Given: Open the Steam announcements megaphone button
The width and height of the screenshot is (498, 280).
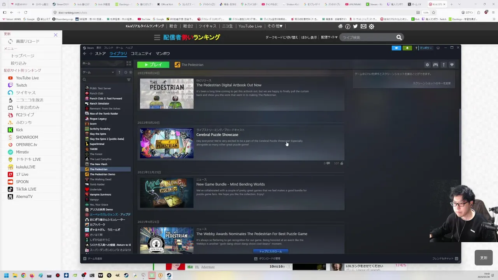Looking at the screenshot, I should point(396,48).
